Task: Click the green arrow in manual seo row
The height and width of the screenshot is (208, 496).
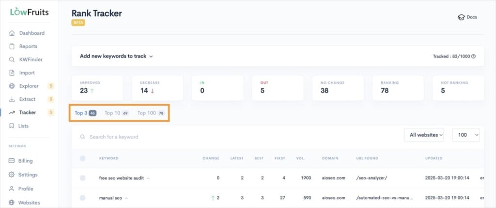Action: (x=213, y=198)
